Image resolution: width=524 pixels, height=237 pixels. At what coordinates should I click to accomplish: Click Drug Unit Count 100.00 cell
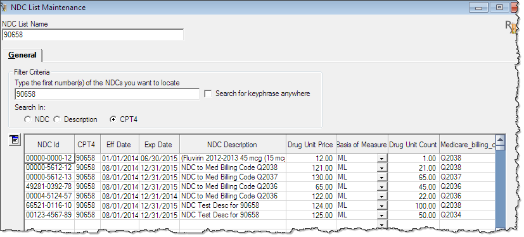413,206
